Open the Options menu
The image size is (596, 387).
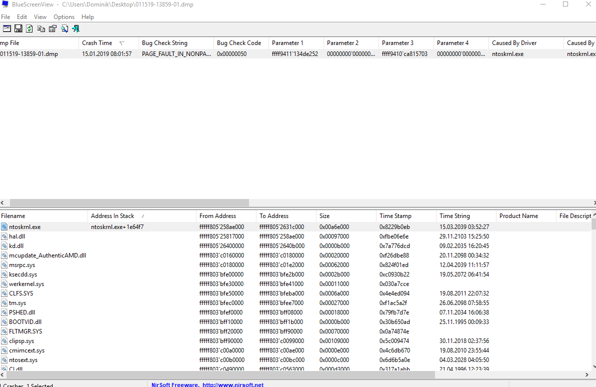(x=64, y=16)
